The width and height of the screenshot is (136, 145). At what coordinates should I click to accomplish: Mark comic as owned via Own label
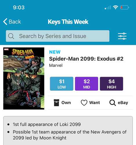coord(66,103)
